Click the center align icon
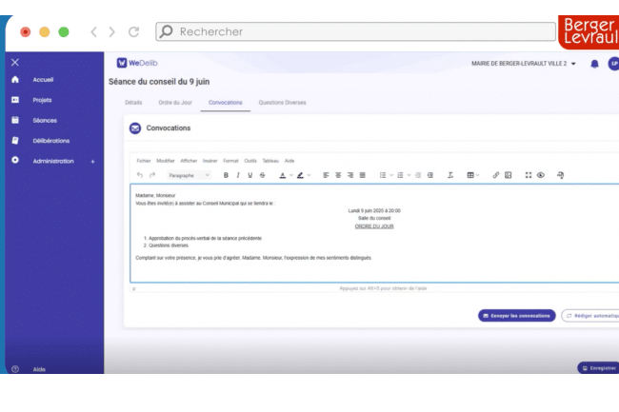 click(x=338, y=175)
